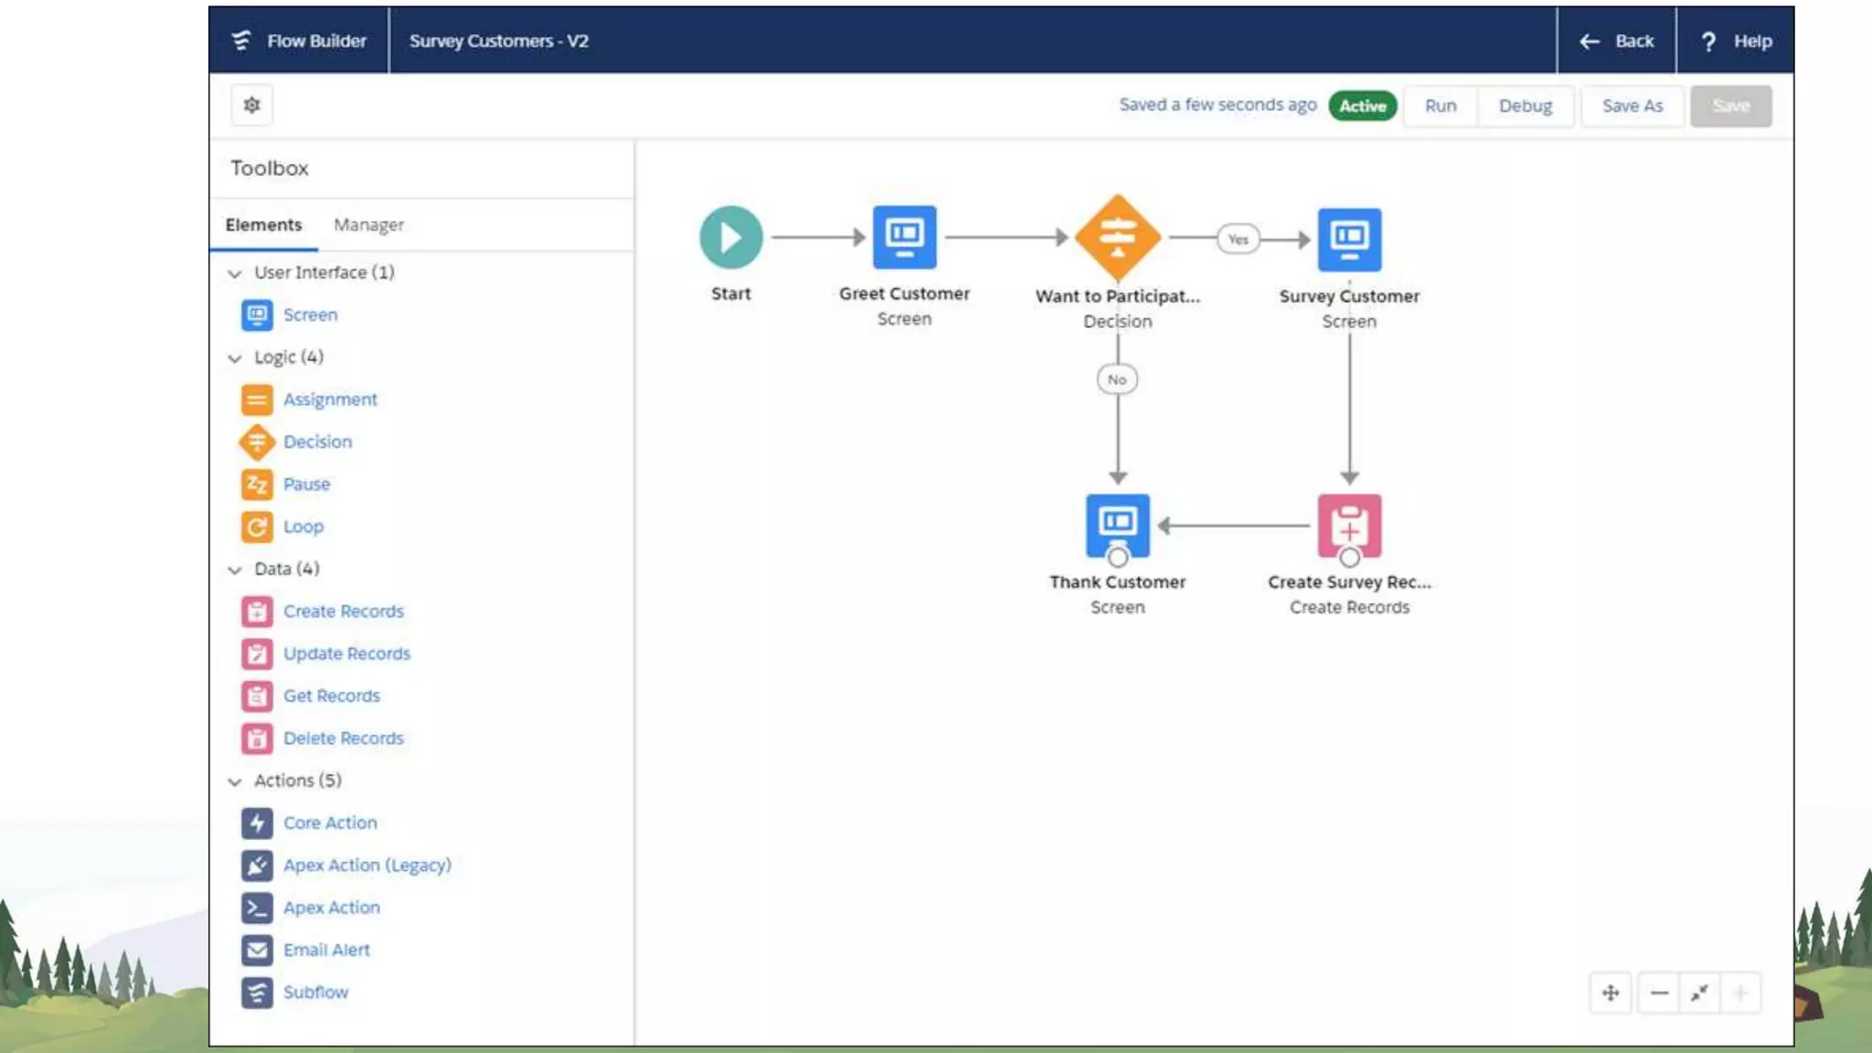Screen dimensions: 1872x1053
Task: Click the Start play icon on canvas
Action: (x=730, y=238)
